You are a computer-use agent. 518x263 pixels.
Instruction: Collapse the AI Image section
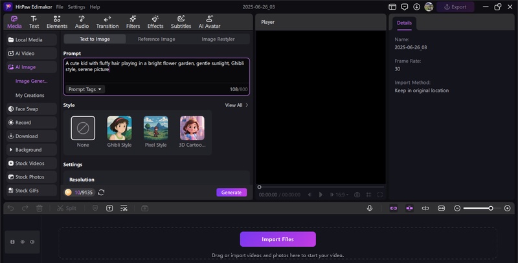pyautogui.click(x=31, y=67)
